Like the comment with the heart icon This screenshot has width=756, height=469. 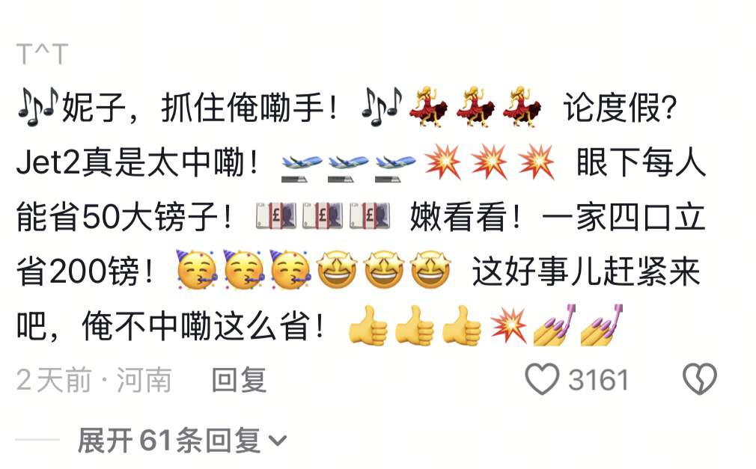click(x=542, y=379)
